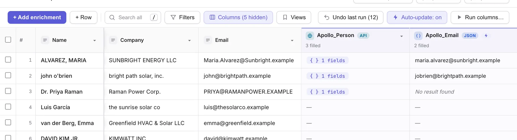517x140 pixels.
Task: Click cell 'jobrien@brightpath.example'
Action: point(463,76)
